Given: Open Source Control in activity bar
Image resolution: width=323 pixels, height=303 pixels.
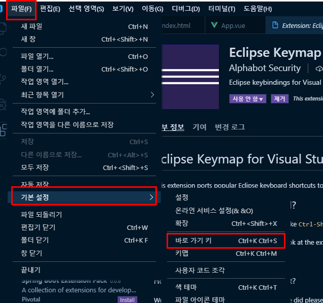Looking at the screenshot, I should pyautogui.click(x=3, y=79).
